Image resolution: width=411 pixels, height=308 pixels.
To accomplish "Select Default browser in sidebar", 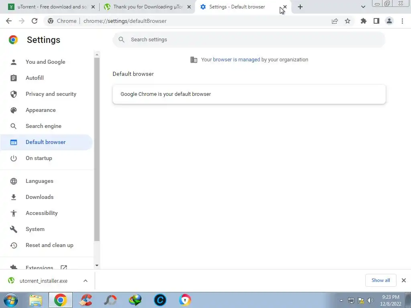I will point(46,142).
